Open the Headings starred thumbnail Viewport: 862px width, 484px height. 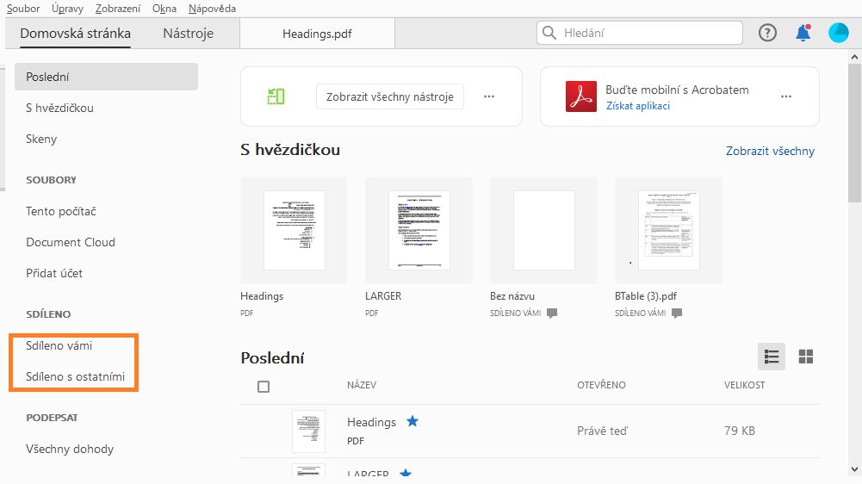point(295,230)
